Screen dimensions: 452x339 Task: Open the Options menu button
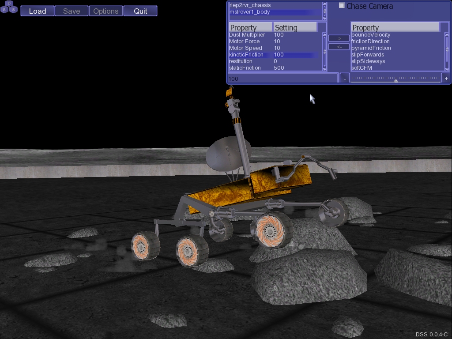point(106,11)
